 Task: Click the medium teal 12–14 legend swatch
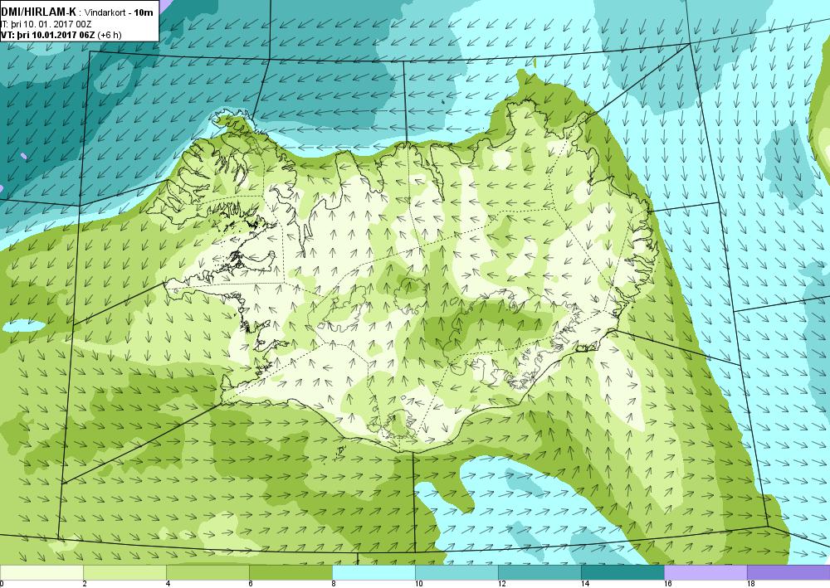(539, 572)
